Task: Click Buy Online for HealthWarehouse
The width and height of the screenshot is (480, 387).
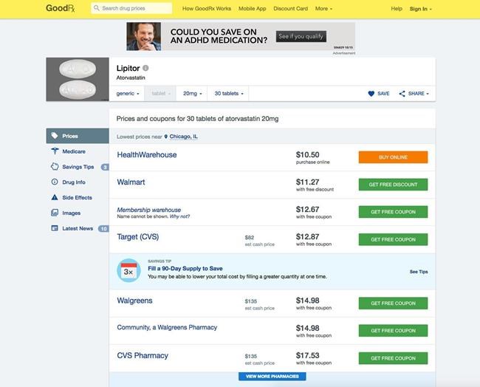Action: [x=393, y=157]
